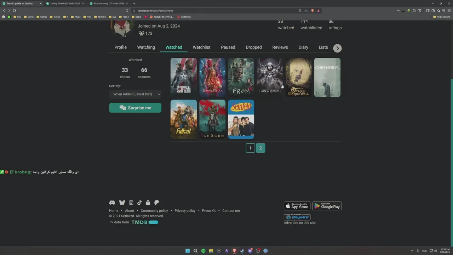This screenshot has width=453, height=255.
Task: Open the Seinfeld poster
Action: pos(241,119)
